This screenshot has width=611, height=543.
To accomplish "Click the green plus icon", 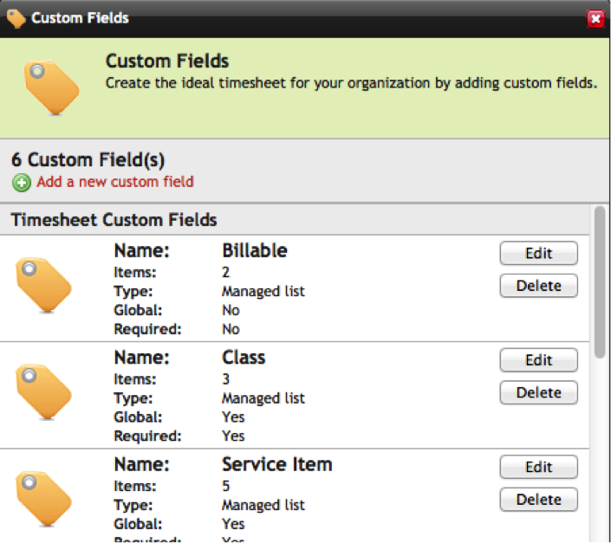I will tap(21, 183).
